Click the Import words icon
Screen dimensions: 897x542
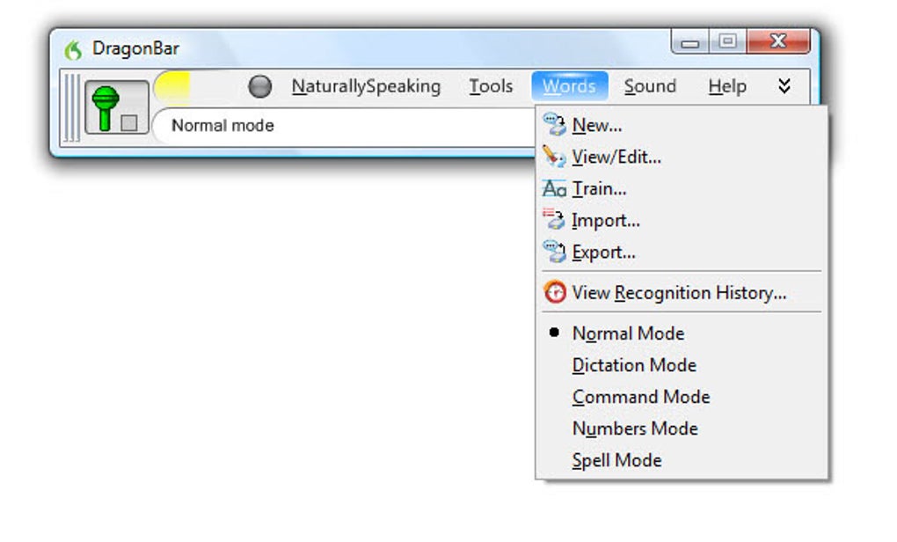[554, 220]
